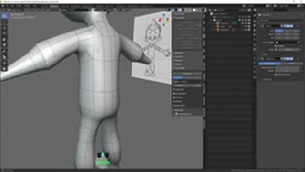This screenshot has height=172, width=305.
Task: Toggle Optimal Display checkbox in Subdivision modifier
Action: [276, 75]
